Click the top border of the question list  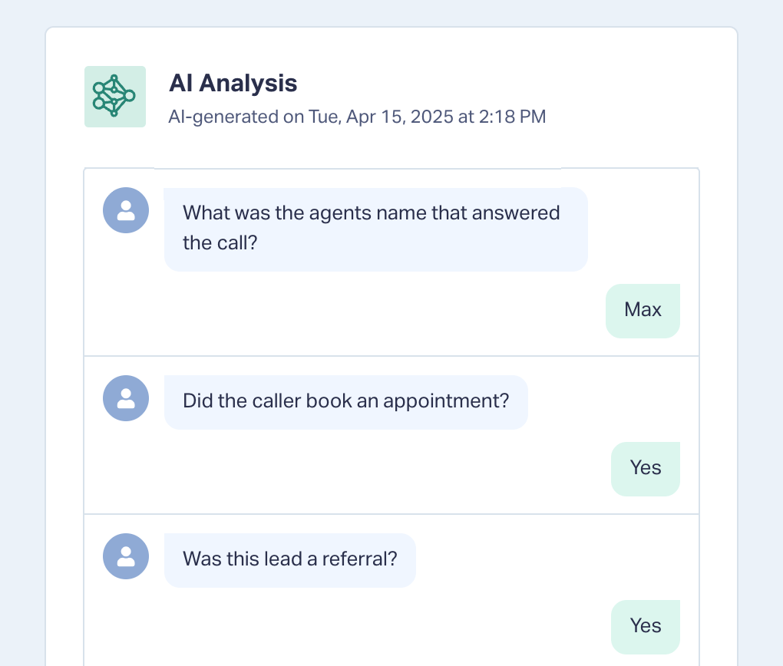pyautogui.click(x=629, y=168)
